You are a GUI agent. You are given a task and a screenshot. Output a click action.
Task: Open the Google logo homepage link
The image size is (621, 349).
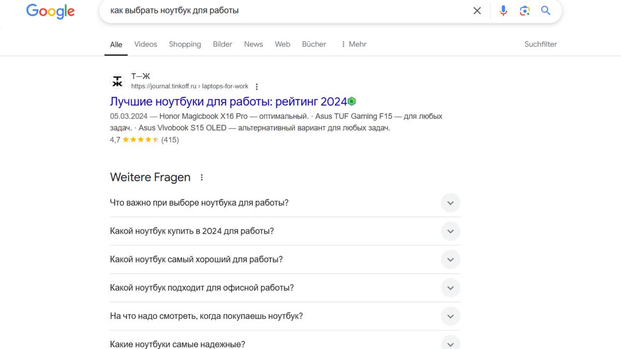50,11
